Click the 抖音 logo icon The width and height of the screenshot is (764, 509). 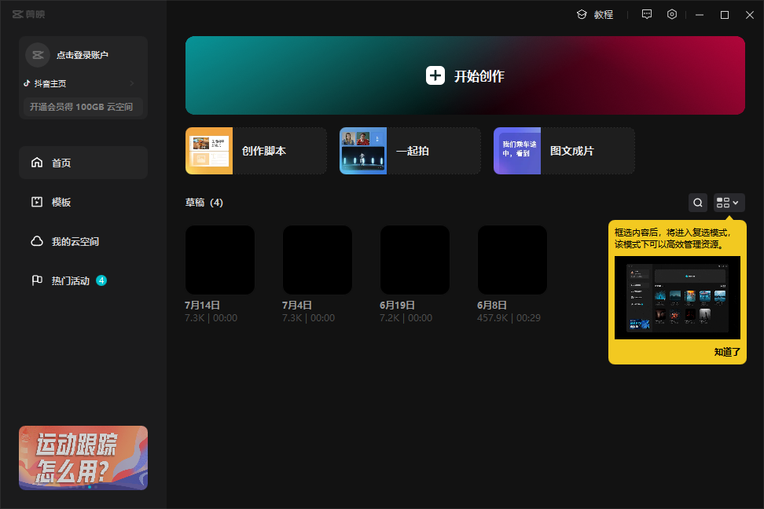click(x=27, y=83)
